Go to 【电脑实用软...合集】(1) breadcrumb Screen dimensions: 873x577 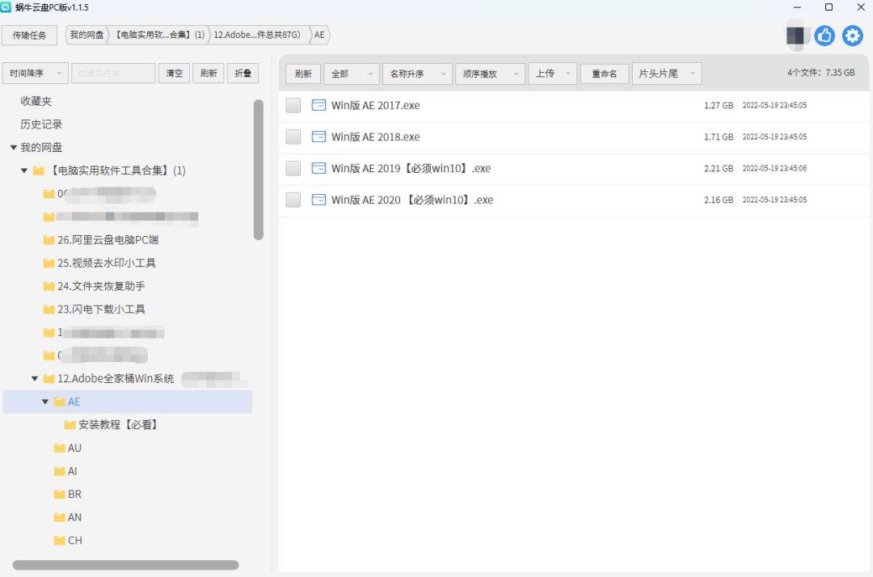tap(160, 35)
